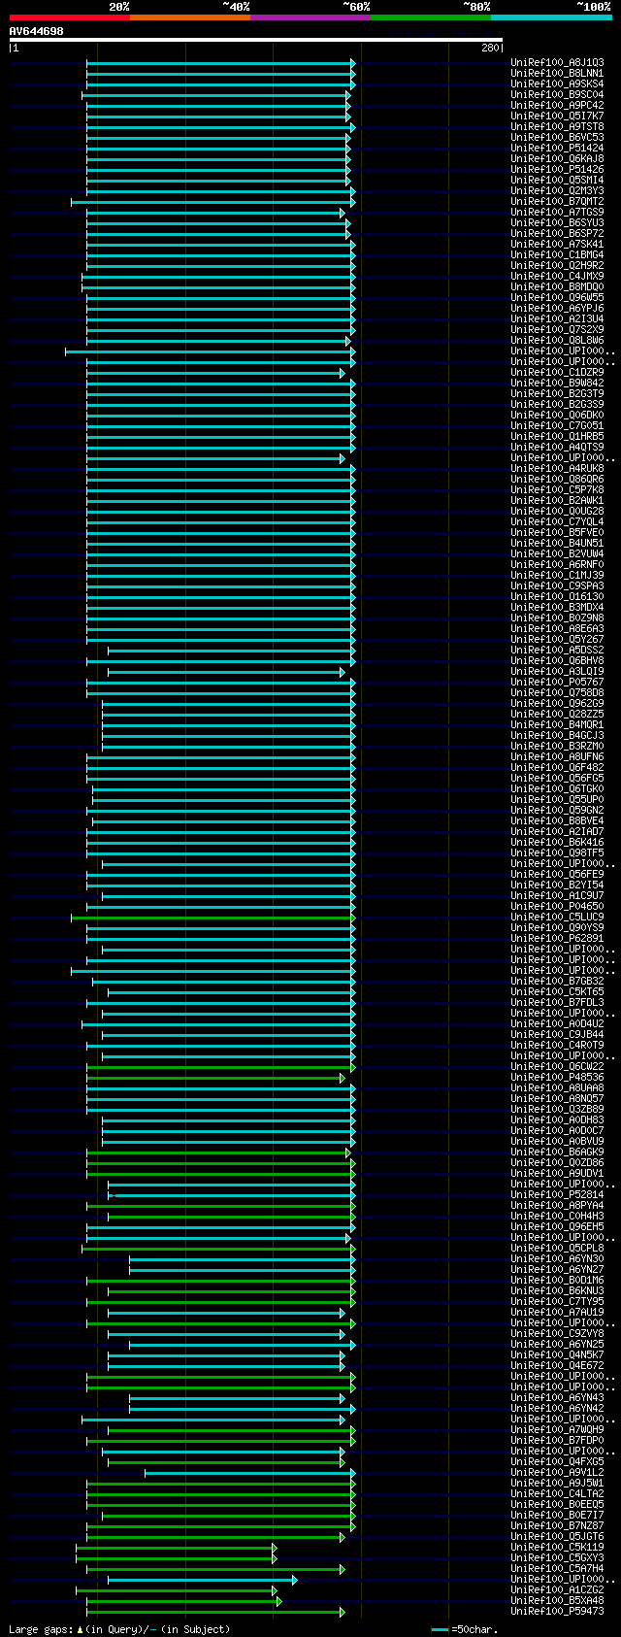
Task: Select label UniRef100_Q98TF5
Action: [x=557, y=853]
